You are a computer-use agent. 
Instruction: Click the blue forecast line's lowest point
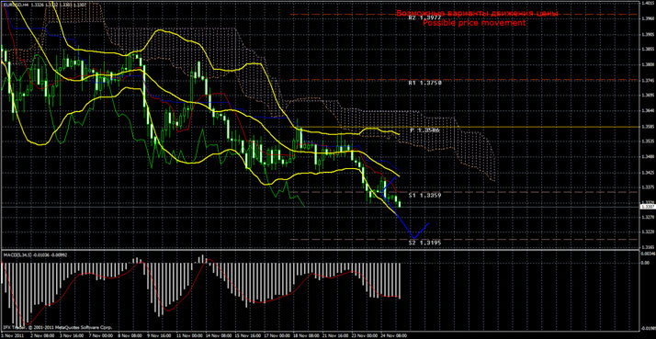[413, 238]
